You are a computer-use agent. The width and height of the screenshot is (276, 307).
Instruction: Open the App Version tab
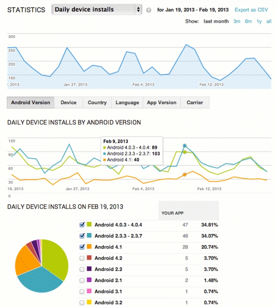coord(162,102)
